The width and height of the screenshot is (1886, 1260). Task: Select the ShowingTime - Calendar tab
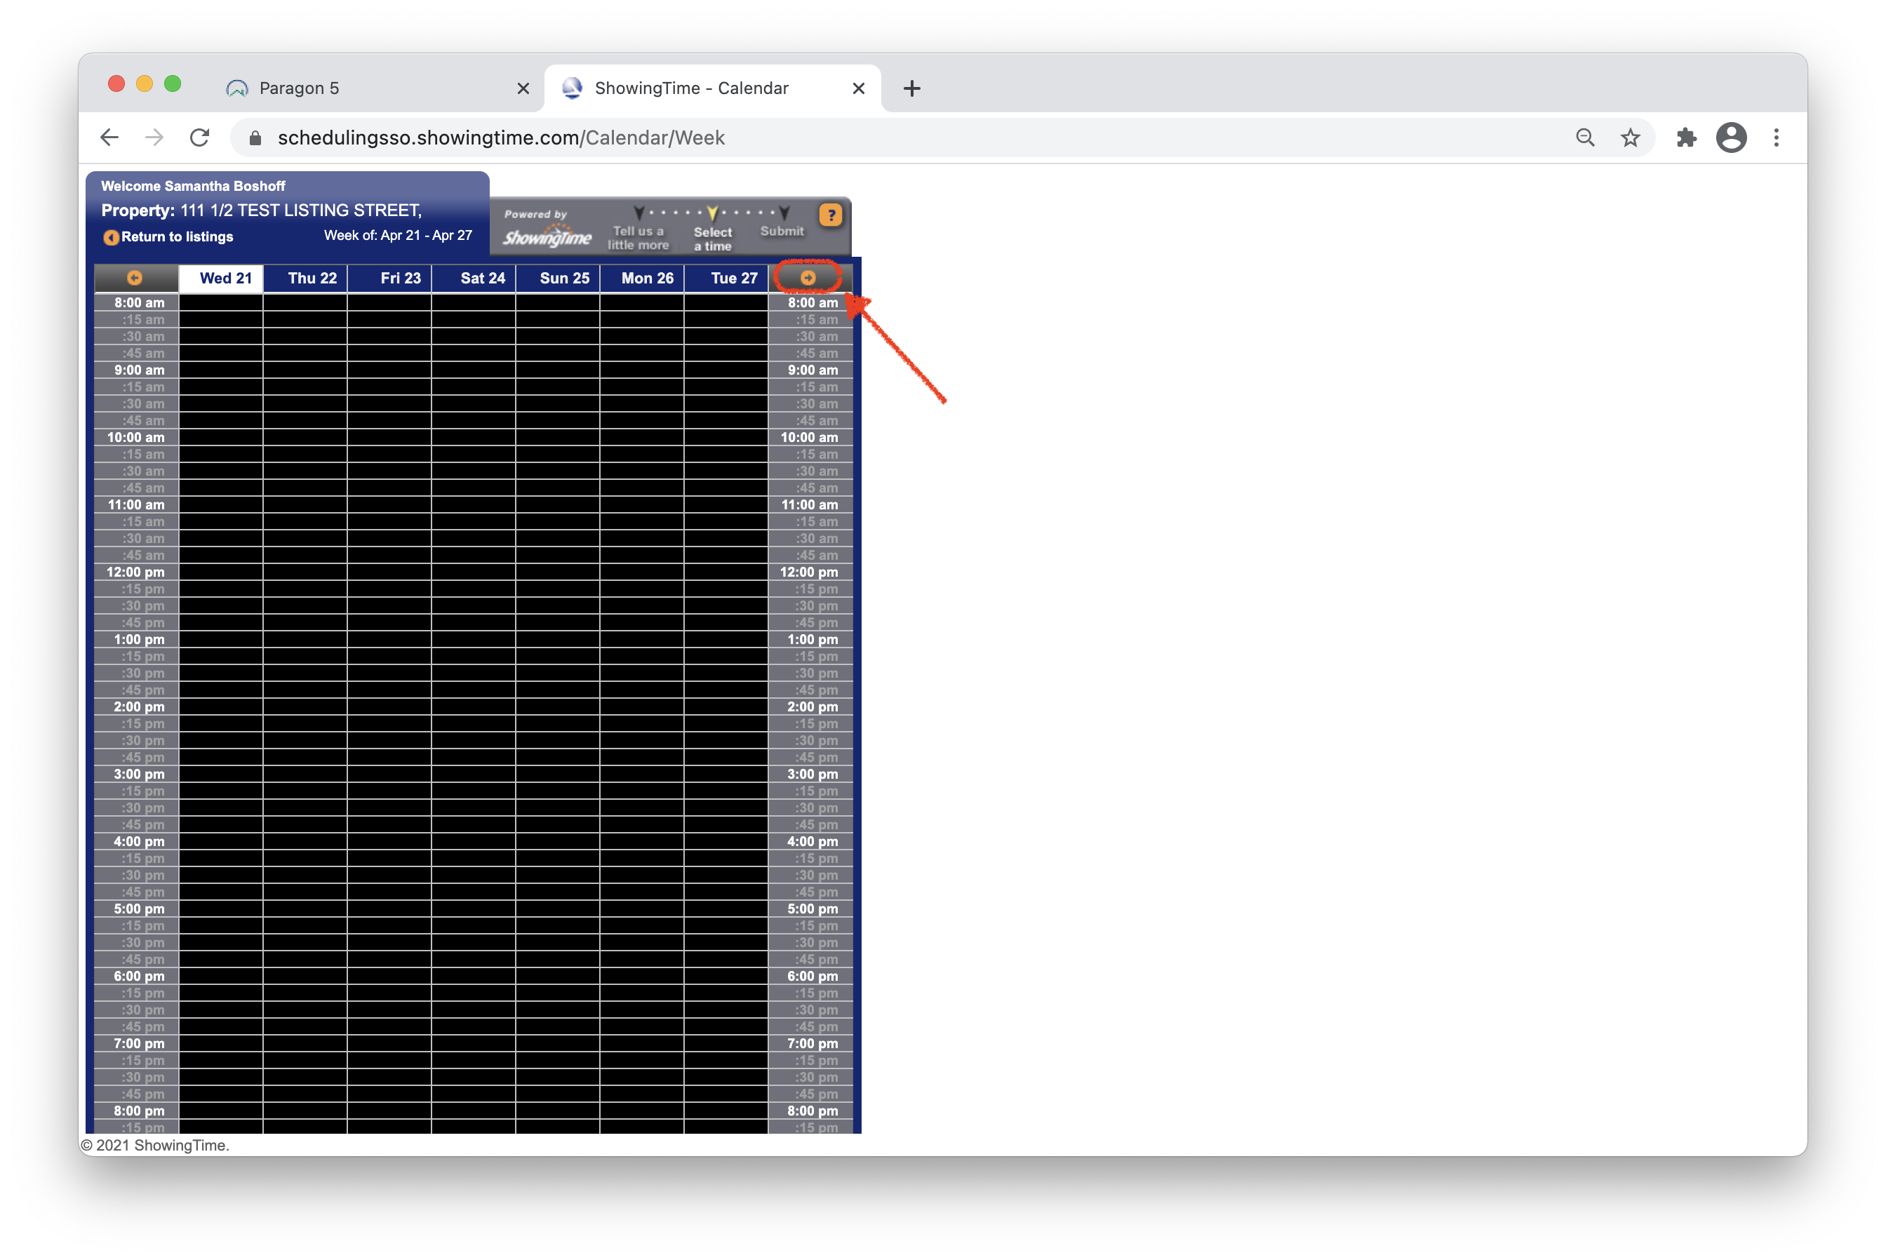pyautogui.click(x=712, y=88)
